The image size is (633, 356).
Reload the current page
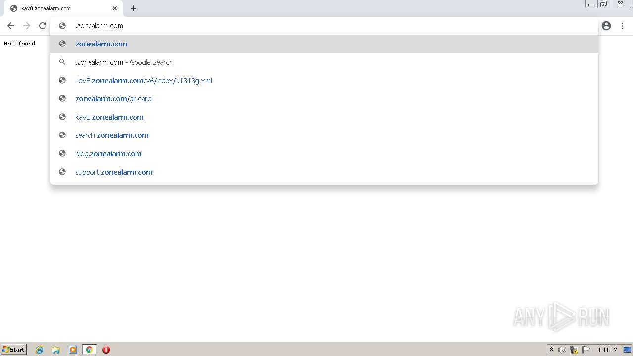click(x=43, y=26)
